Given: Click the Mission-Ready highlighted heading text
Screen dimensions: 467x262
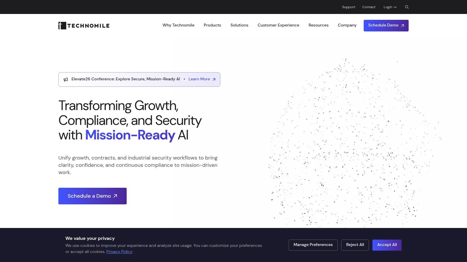Looking at the screenshot, I should point(130,135).
